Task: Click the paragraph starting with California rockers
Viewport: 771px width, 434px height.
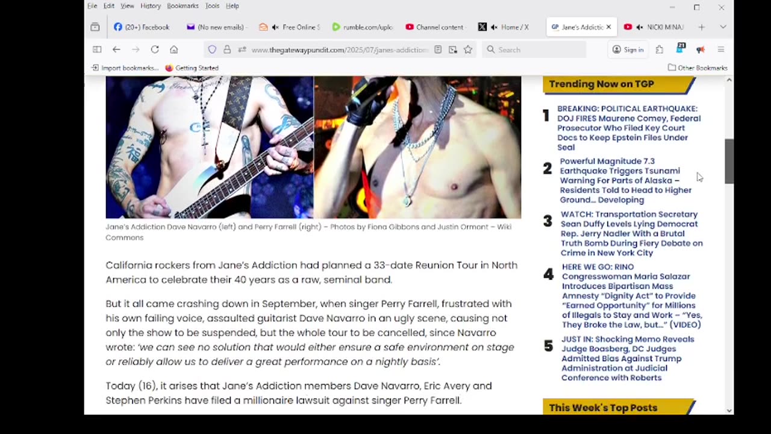Action: coord(311,272)
